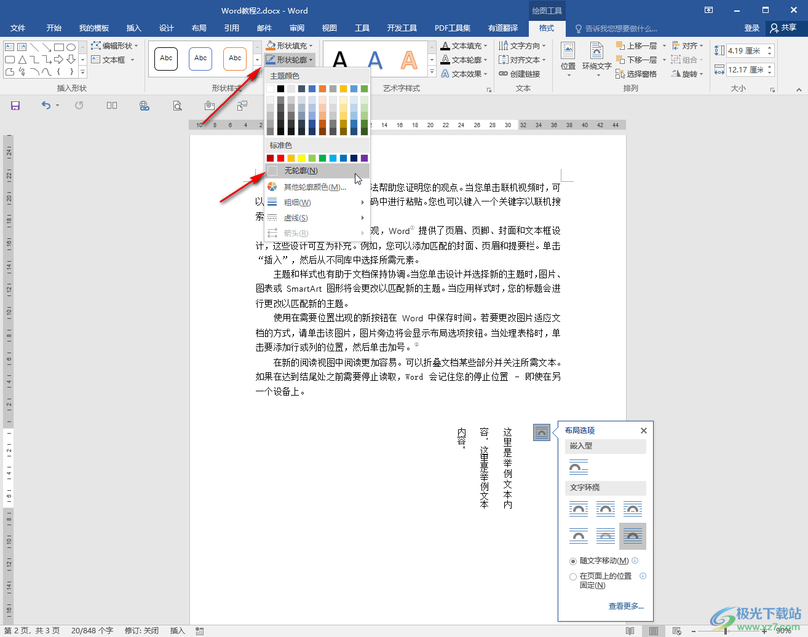Pick the black theme color swatch
Screen dimensions: 808x637
pos(280,89)
